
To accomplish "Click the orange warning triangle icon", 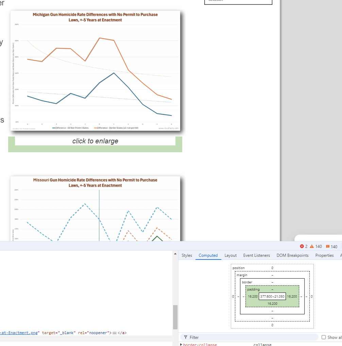I will point(311,247).
